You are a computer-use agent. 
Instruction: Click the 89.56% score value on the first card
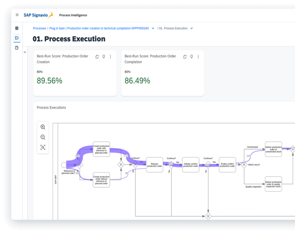point(50,81)
